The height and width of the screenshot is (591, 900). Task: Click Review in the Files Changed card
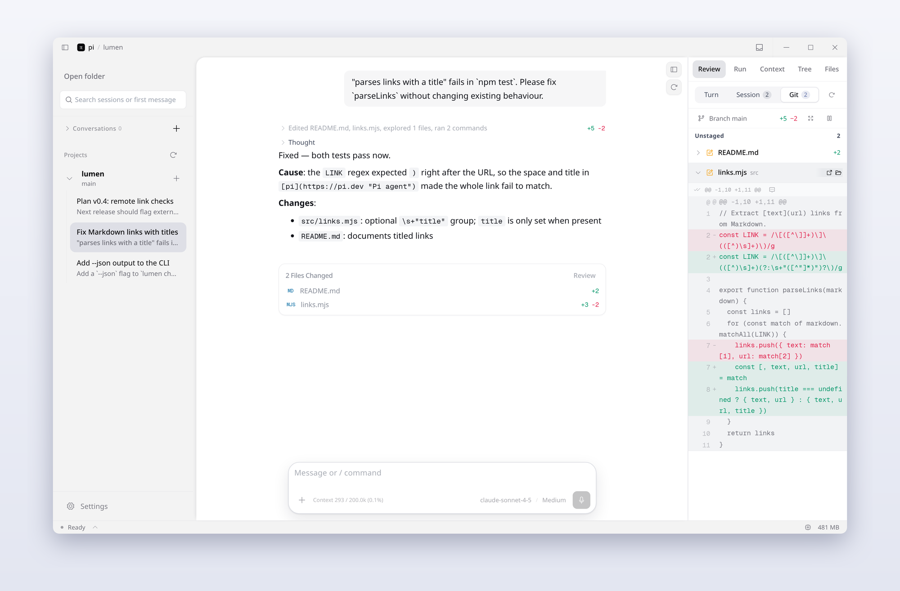[584, 276]
